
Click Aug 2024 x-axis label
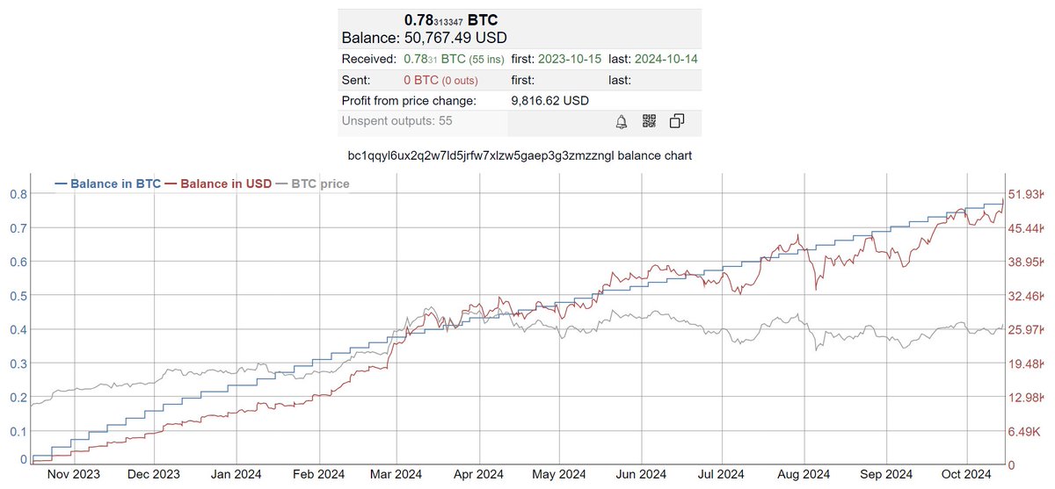[x=804, y=474]
